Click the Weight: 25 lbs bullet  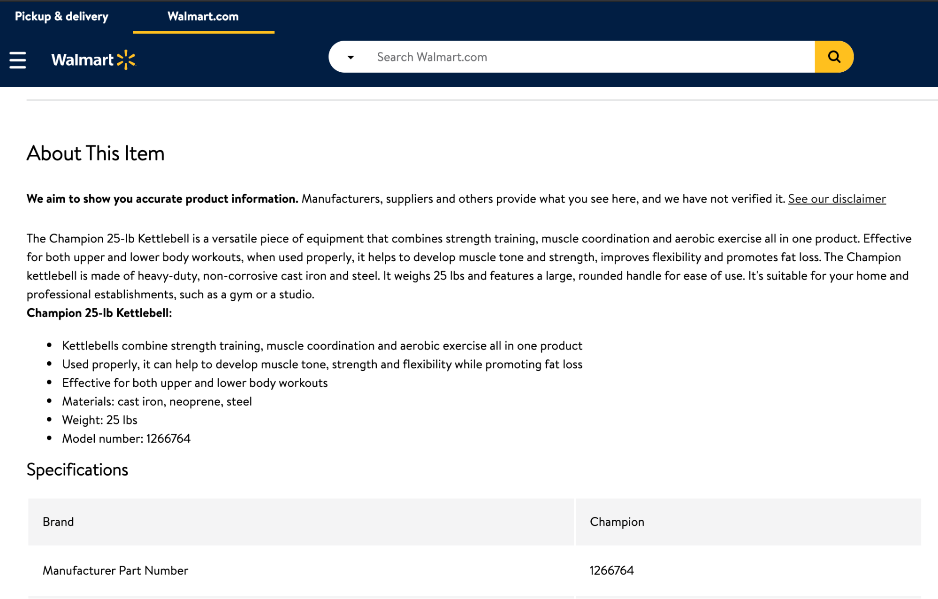pyautogui.click(x=99, y=420)
